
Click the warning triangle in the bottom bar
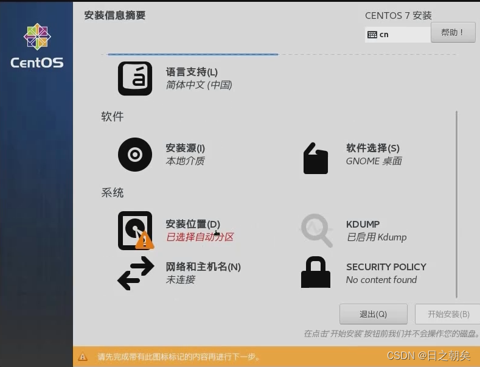(x=82, y=357)
